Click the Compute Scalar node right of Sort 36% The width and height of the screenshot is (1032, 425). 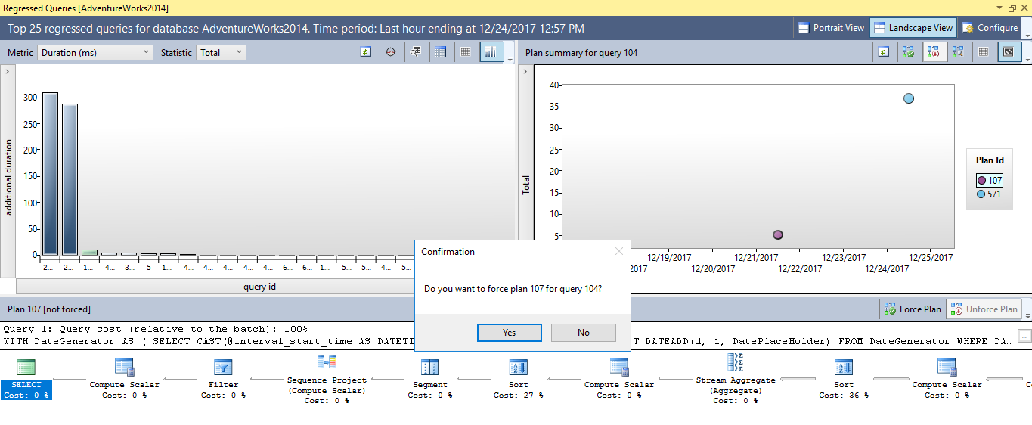tap(947, 379)
